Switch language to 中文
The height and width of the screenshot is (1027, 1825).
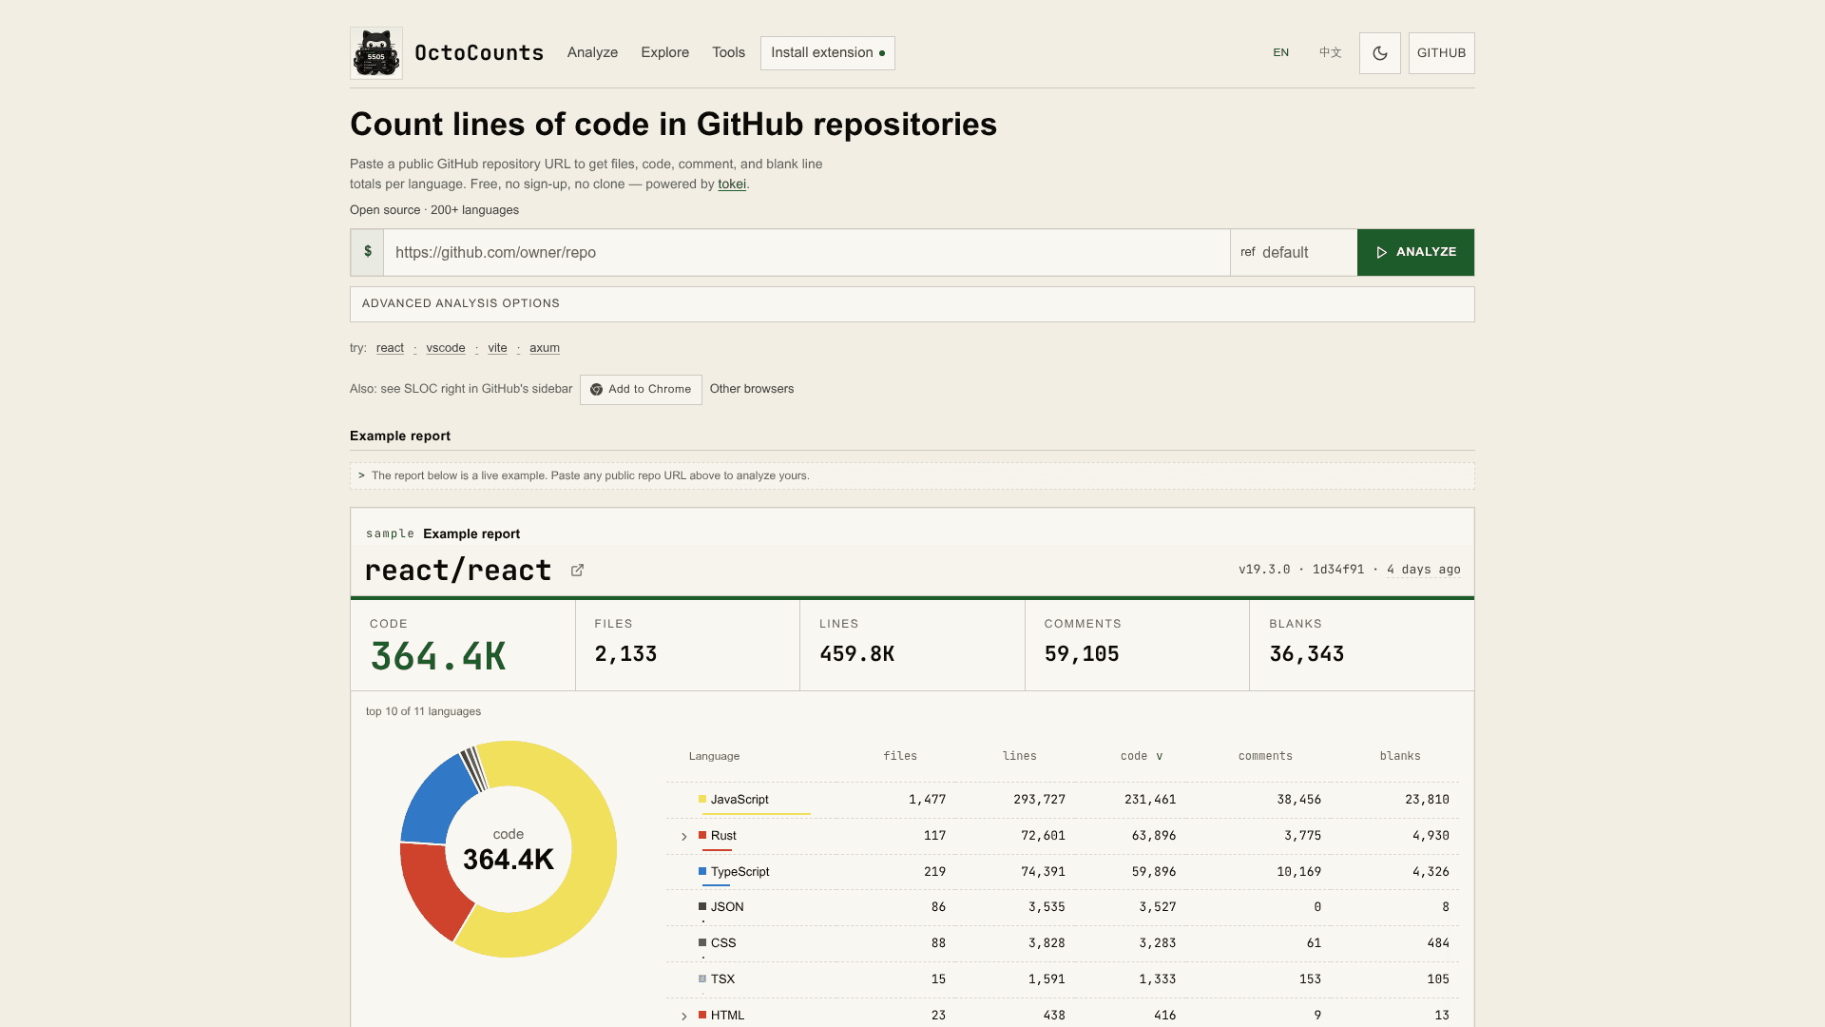(x=1331, y=53)
